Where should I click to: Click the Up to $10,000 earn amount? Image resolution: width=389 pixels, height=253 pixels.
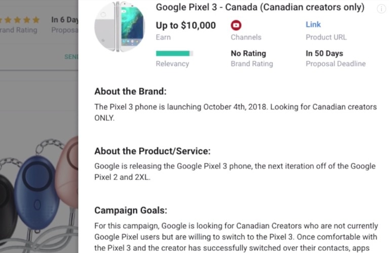pos(185,25)
